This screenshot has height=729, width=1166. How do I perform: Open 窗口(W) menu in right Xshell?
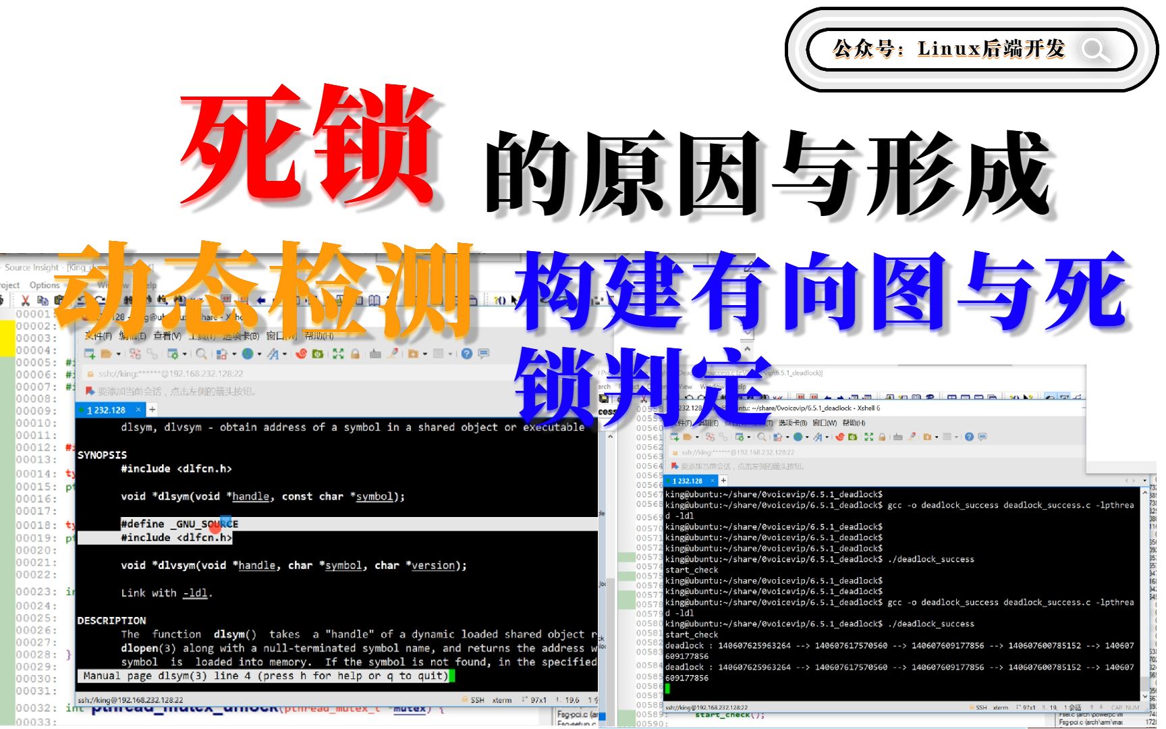(825, 423)
